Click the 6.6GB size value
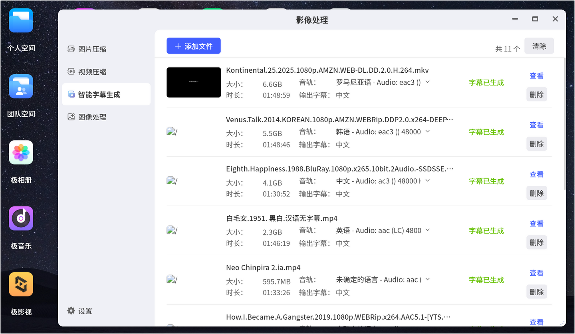Image resolution: width=575 pixels, height=334 pixels. pos(272,84)
